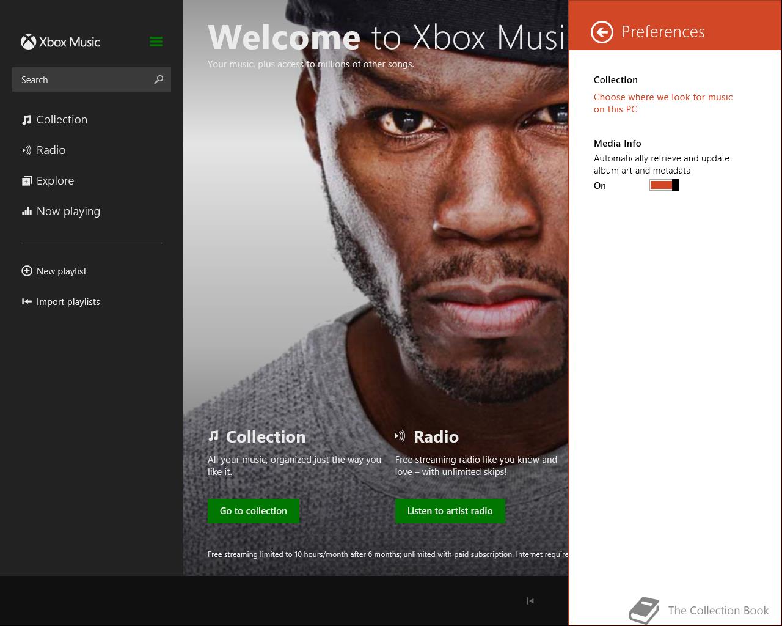782x626 pixels.
Task: Click the Collection music note icon in sidebar
Action: (x=26, y=120)
